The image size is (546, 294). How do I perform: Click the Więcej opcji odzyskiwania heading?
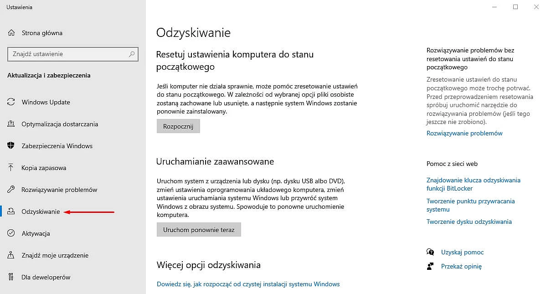[x=209, y=265]
